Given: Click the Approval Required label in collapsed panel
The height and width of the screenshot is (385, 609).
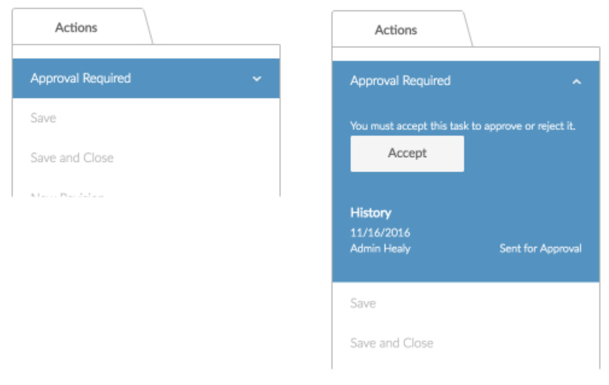Looking at the screenshot, I should [x=81, y=78].
